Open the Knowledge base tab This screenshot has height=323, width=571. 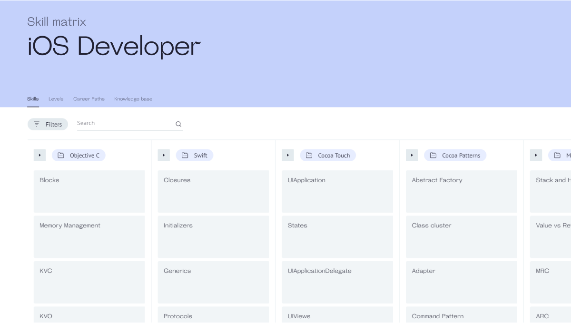[x=133, y=99]
